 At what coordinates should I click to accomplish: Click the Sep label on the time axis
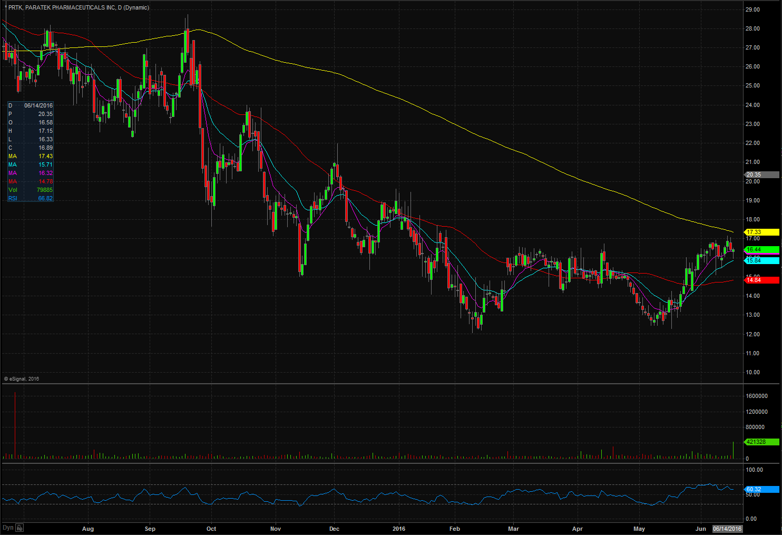[150, 529]
